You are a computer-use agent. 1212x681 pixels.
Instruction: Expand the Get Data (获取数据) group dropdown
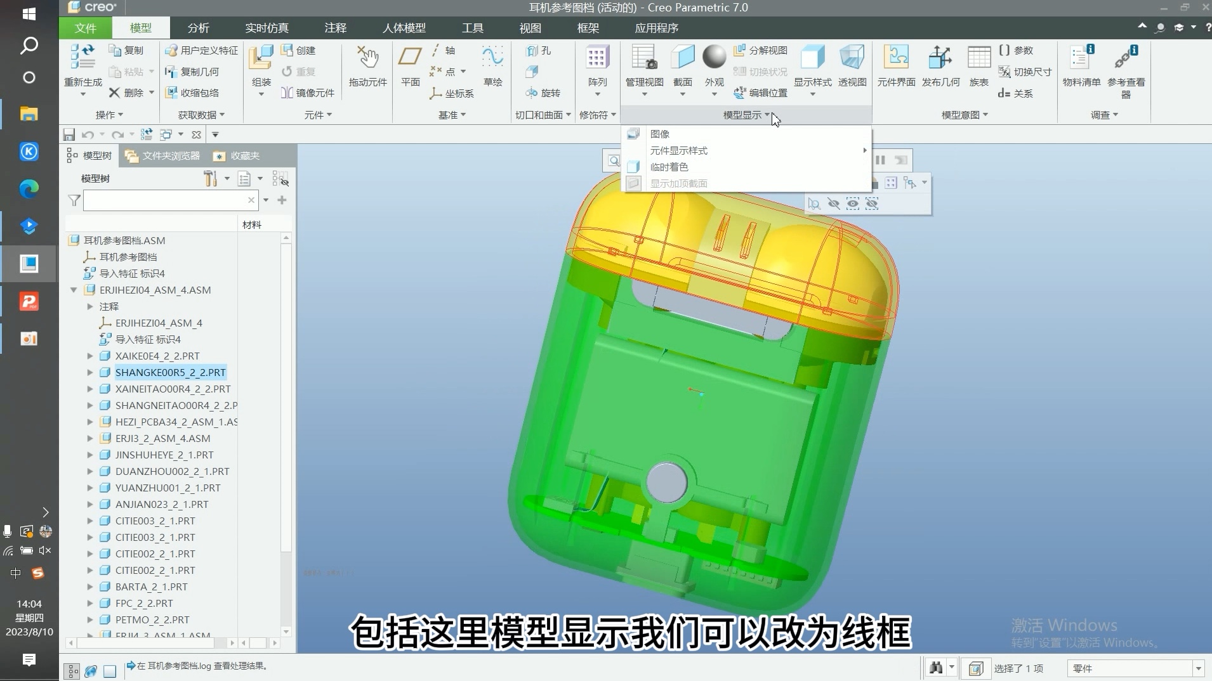coord(201,115)
